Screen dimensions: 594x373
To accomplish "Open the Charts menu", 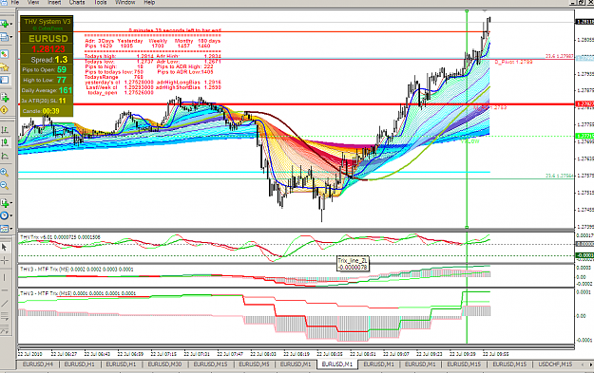I will [77, 2].
